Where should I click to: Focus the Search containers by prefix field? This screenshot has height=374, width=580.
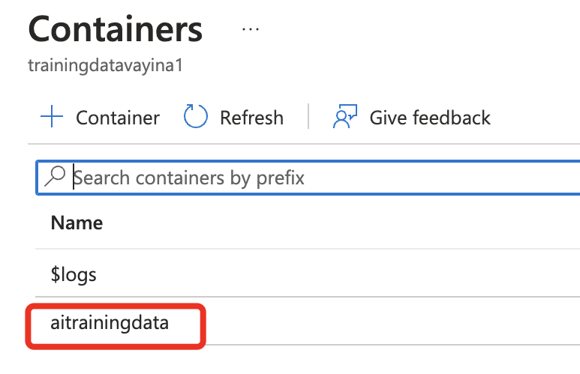click(308, 178)
